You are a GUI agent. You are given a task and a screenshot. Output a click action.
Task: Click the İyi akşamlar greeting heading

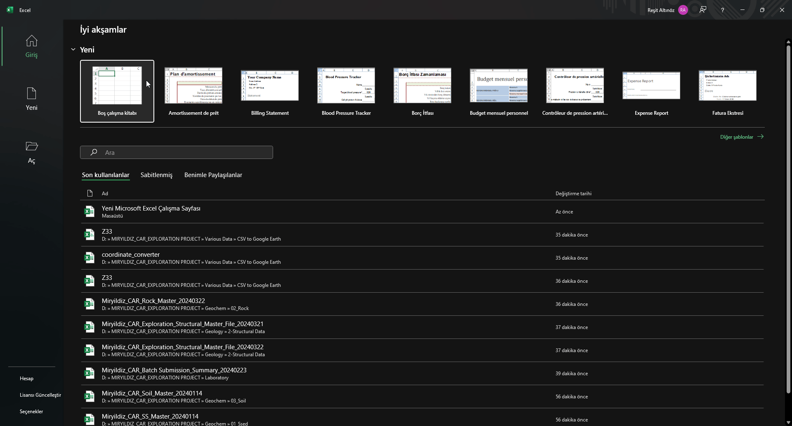103,30
